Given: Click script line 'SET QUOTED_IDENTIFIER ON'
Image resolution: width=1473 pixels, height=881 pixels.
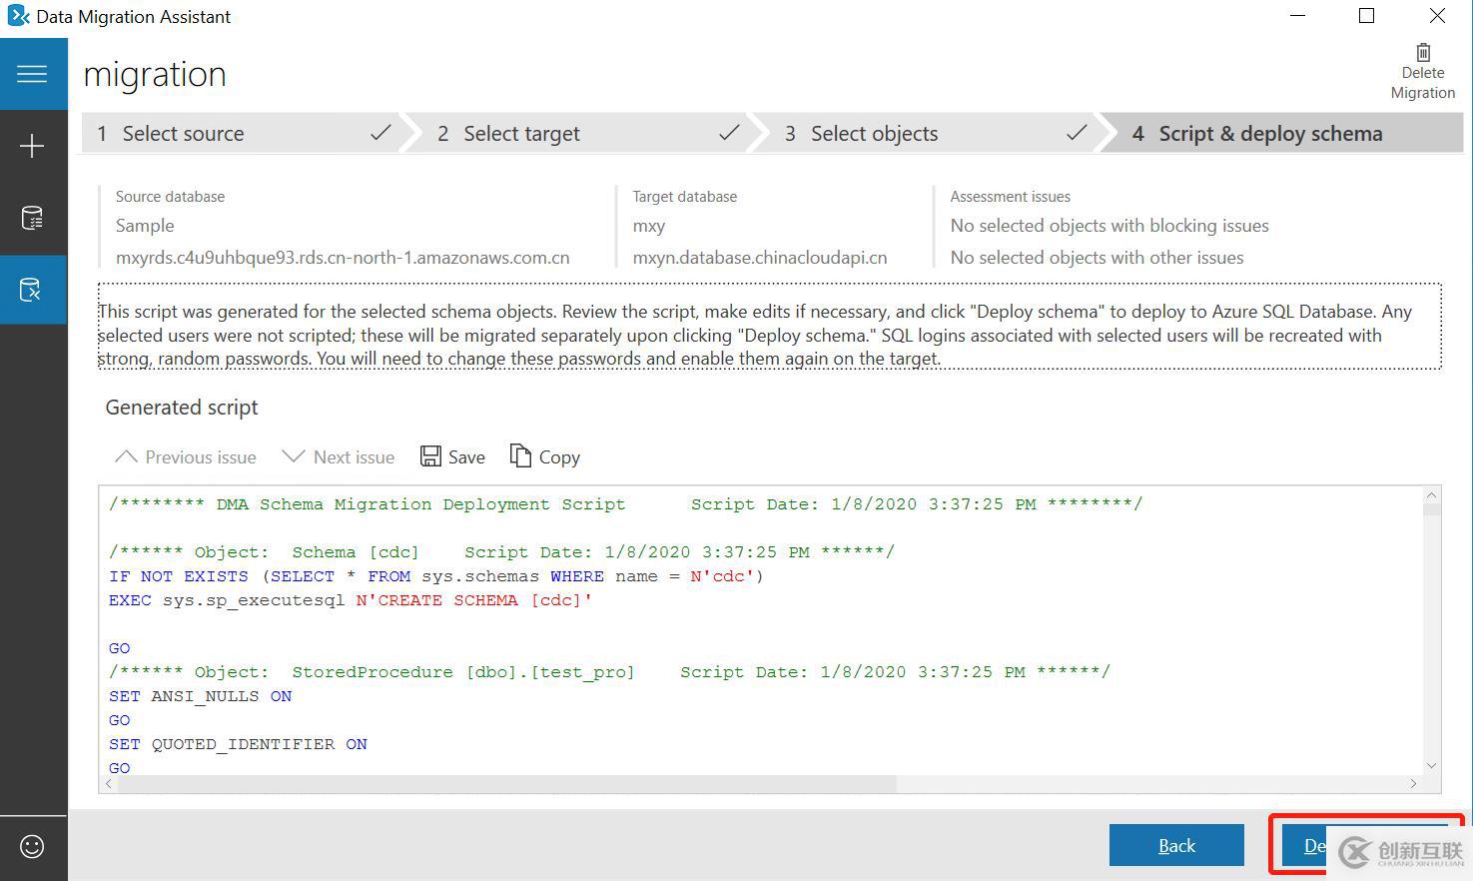Looking at the screenshot, I should click(x=239, y=744).
